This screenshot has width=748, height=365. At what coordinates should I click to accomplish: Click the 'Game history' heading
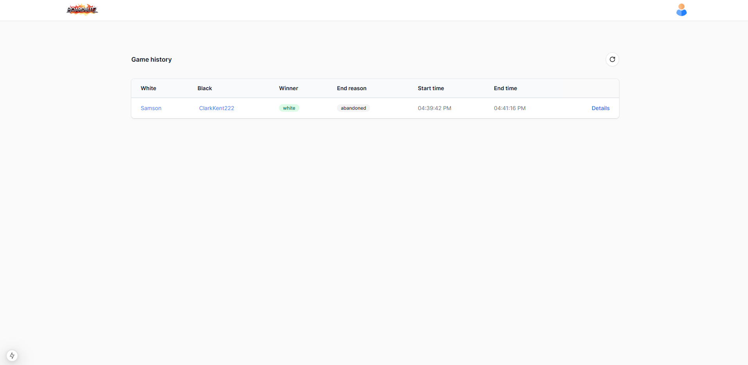coord(152,59)
